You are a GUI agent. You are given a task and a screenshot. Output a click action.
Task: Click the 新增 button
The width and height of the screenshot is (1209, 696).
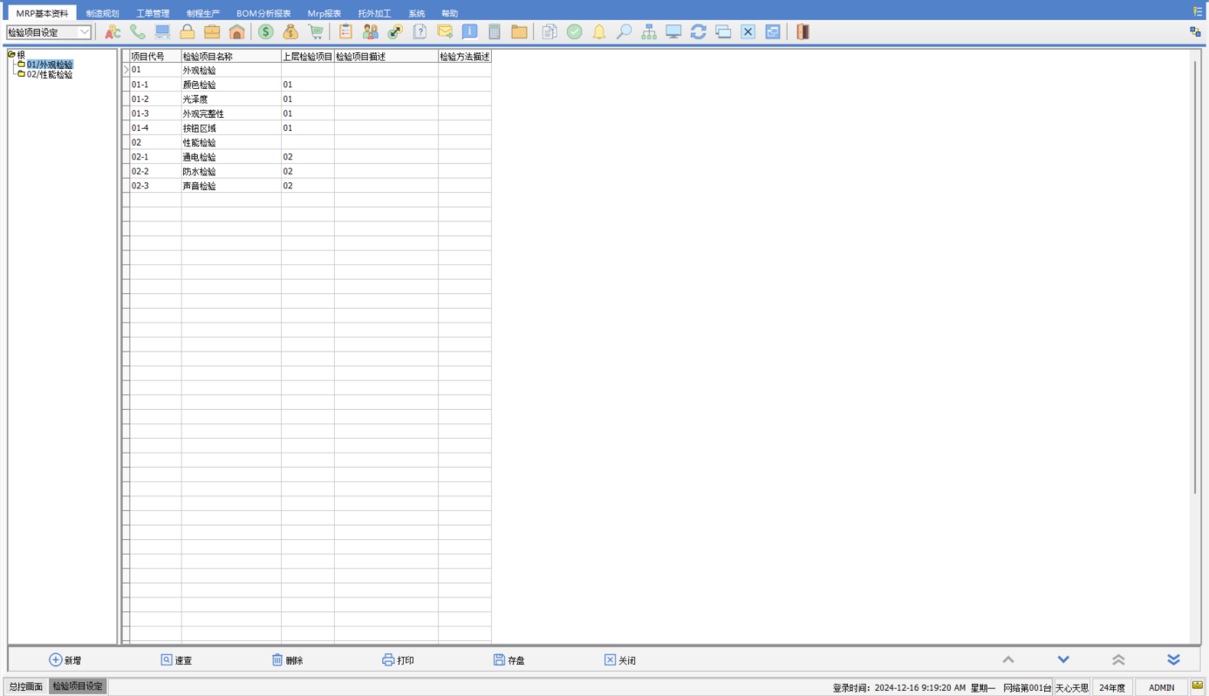[x=65, y=660]
